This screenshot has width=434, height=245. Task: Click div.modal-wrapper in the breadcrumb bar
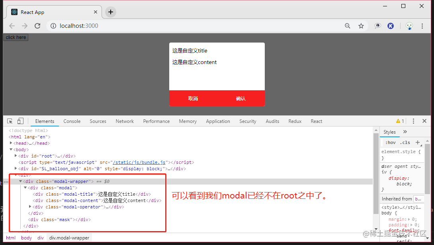(x=69, y=238)
